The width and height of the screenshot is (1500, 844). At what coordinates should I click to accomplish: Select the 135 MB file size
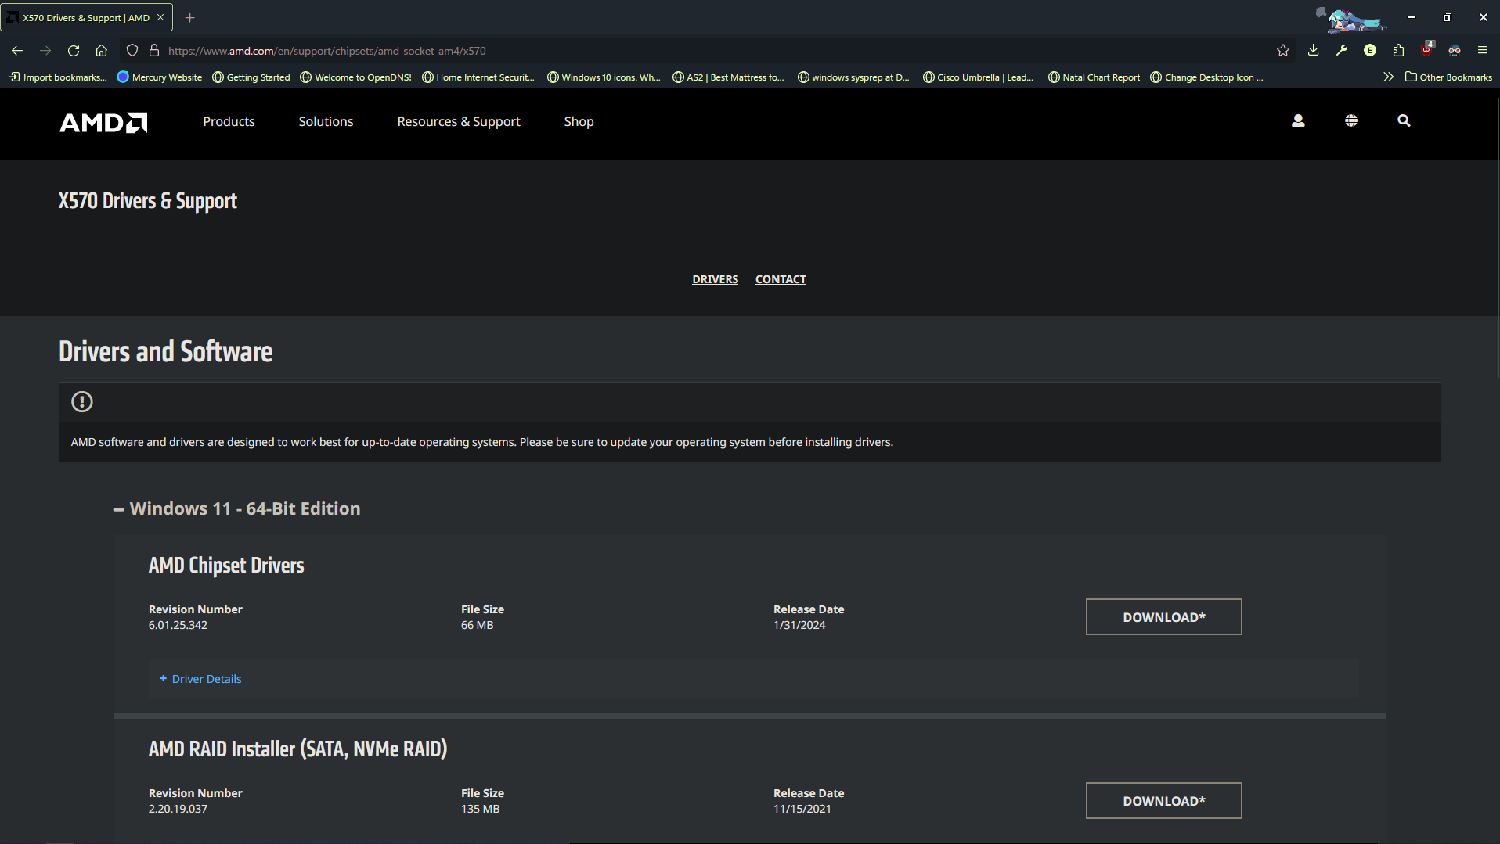point(480,809)
